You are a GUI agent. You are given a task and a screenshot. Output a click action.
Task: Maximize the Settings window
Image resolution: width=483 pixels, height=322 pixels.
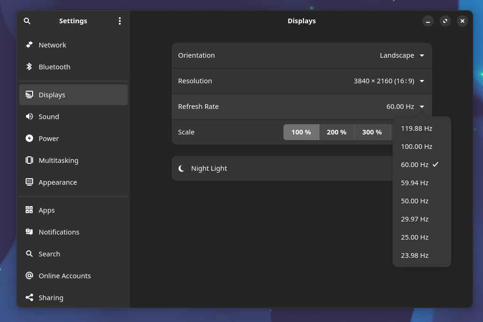[445, 21]
